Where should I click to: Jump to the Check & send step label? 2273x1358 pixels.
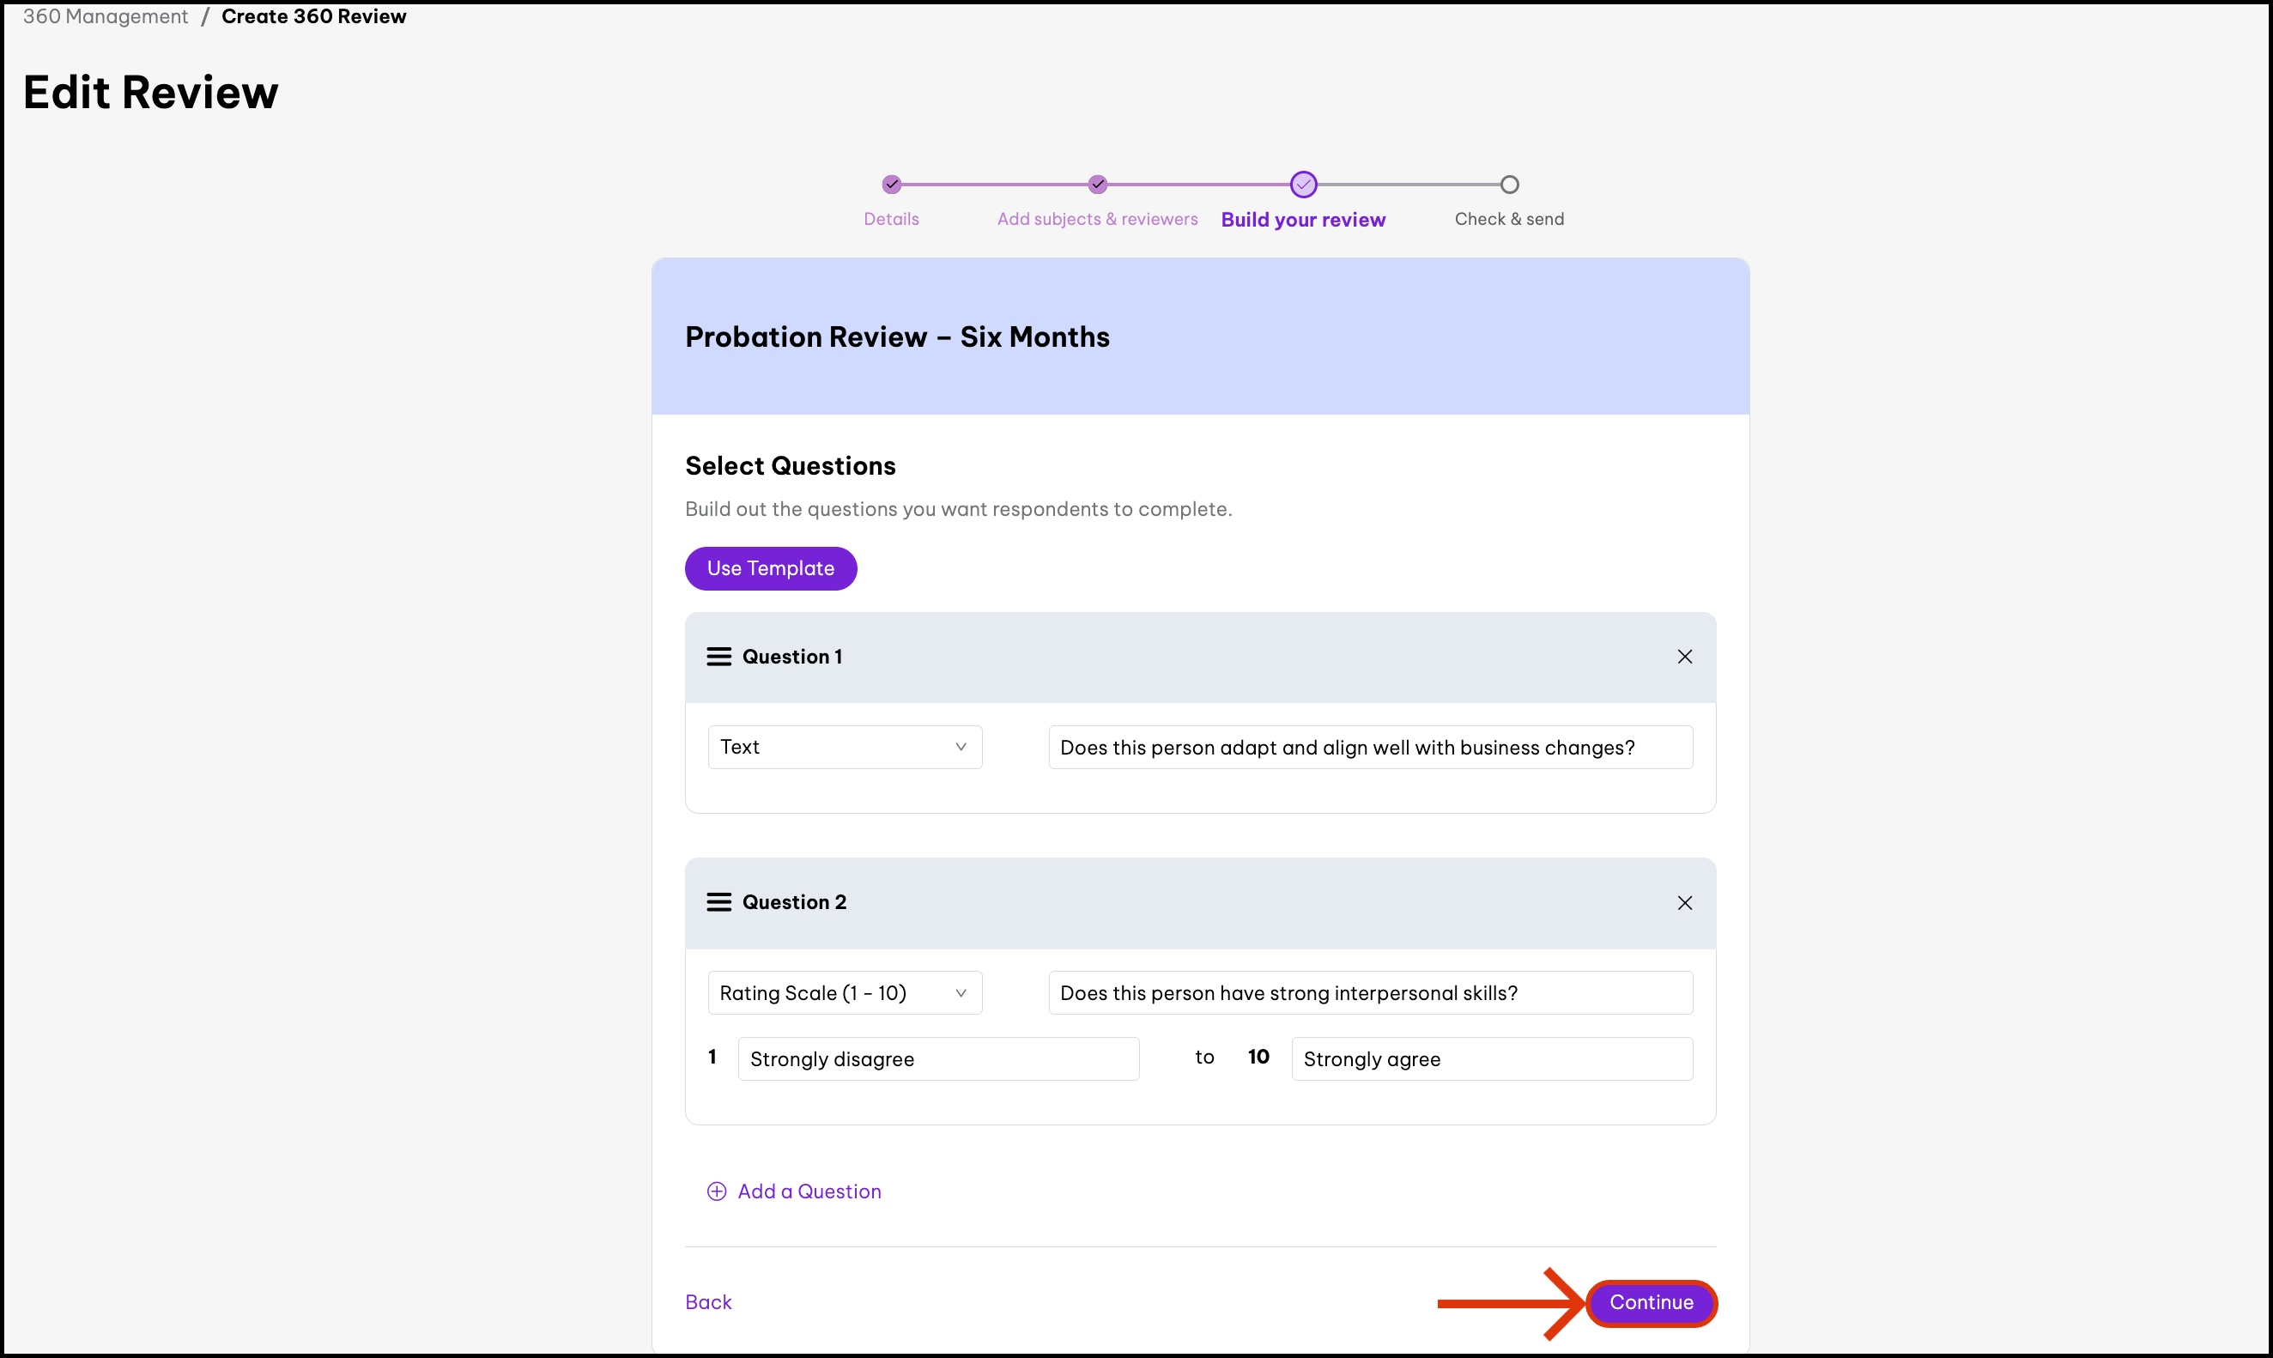coord(1509,219)
